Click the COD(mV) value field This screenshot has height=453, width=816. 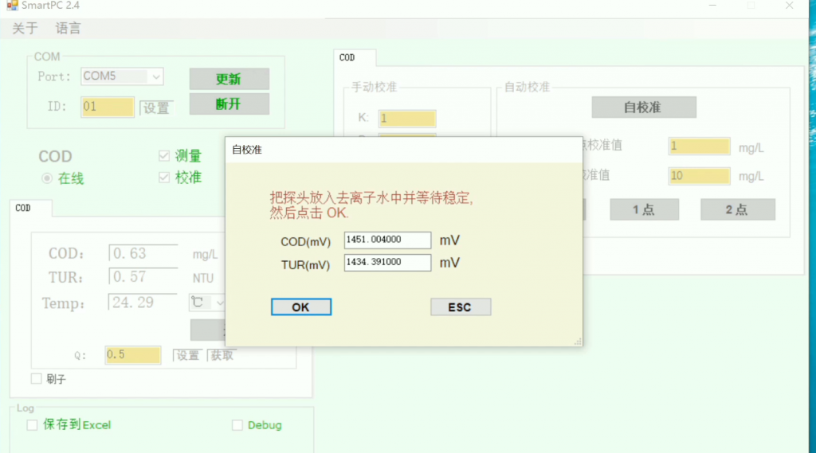pyautogui.click(x=387, y=240)
